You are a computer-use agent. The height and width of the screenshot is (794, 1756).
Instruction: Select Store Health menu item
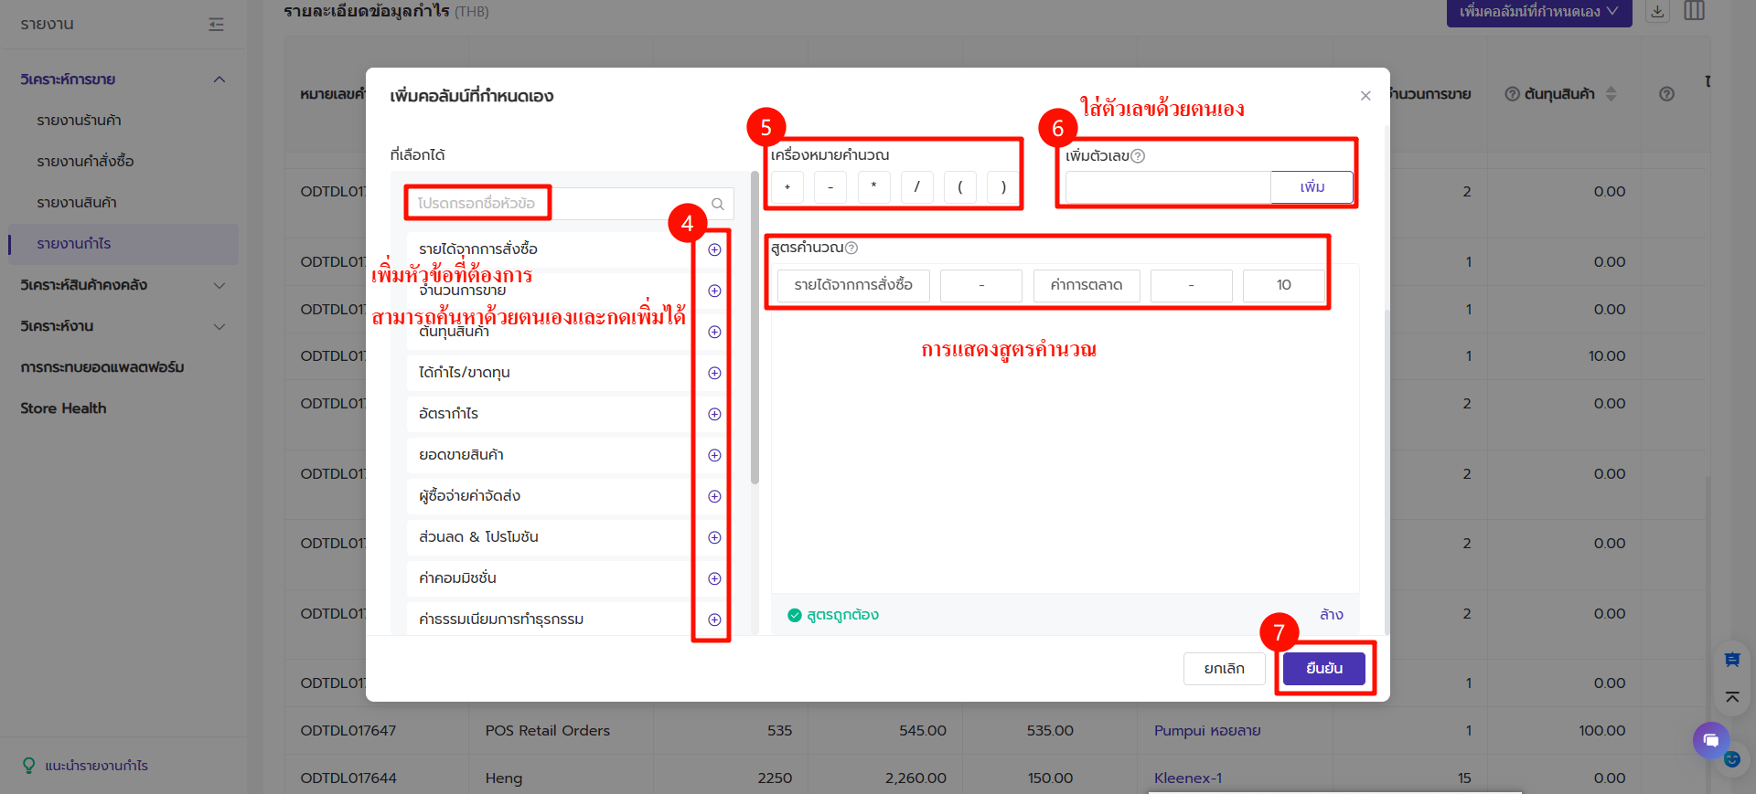click(x=63, y=408)
